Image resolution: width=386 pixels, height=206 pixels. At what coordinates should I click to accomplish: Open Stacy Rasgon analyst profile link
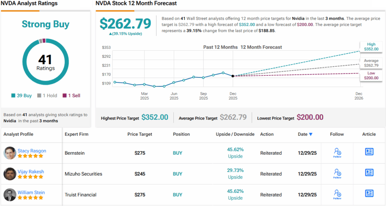click(x=32, y=151)
